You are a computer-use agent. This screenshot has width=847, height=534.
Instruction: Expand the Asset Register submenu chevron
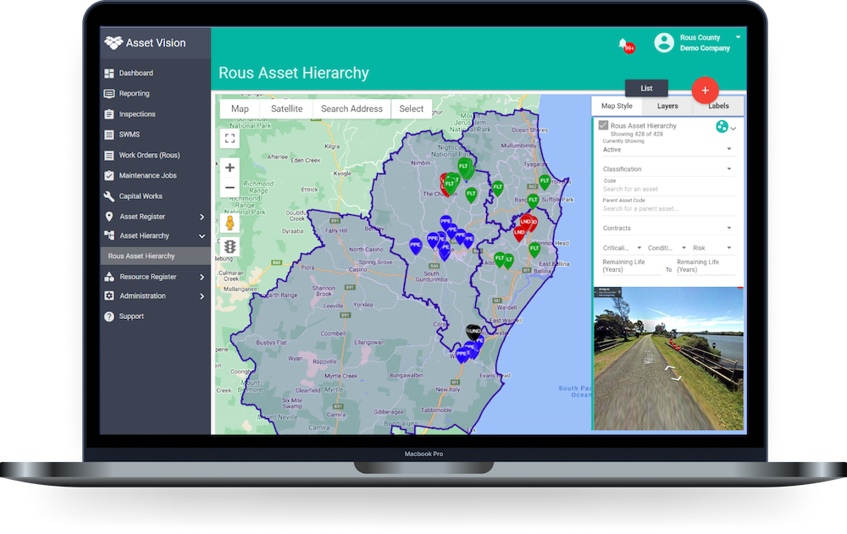click(x=202, y=217)
